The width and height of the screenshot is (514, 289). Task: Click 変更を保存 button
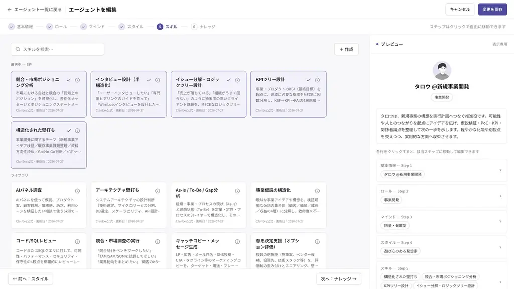(492, 9)
